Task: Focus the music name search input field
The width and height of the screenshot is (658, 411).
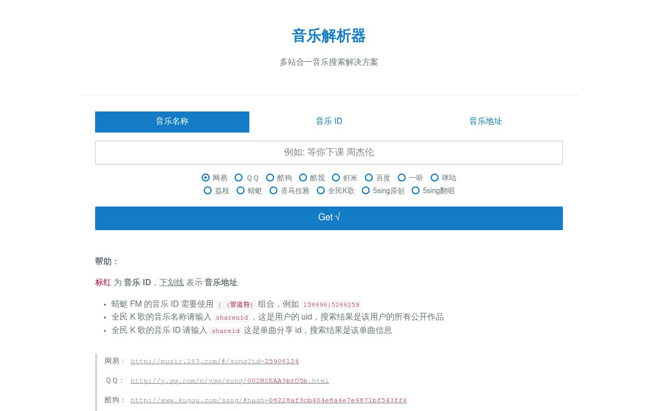Action: pos(329,153)
